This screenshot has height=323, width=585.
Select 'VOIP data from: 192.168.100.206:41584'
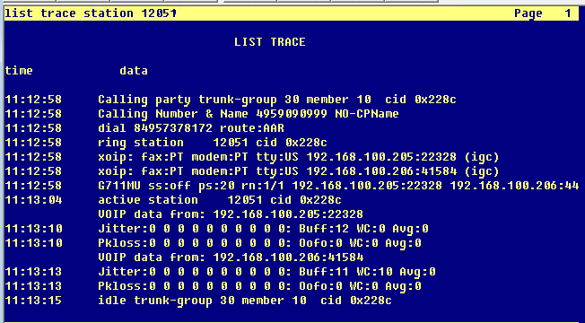click(231, 257)
